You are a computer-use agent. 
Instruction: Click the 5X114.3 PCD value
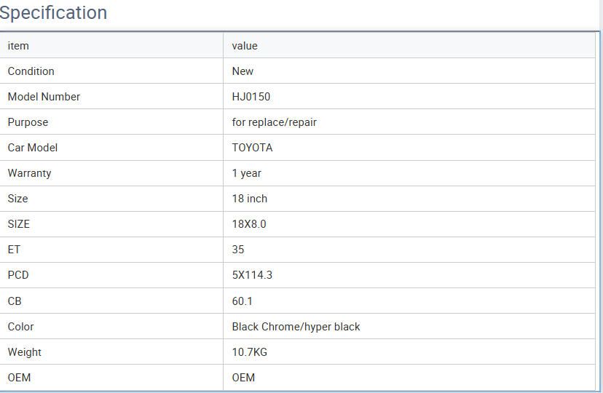(x=252, y=275)
